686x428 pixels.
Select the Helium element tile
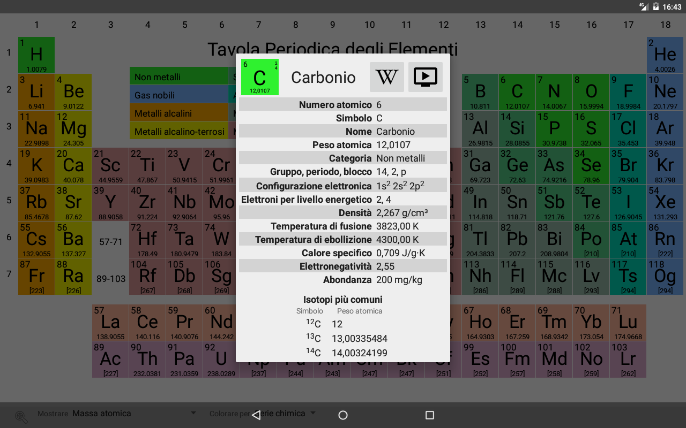coord(665,55)
